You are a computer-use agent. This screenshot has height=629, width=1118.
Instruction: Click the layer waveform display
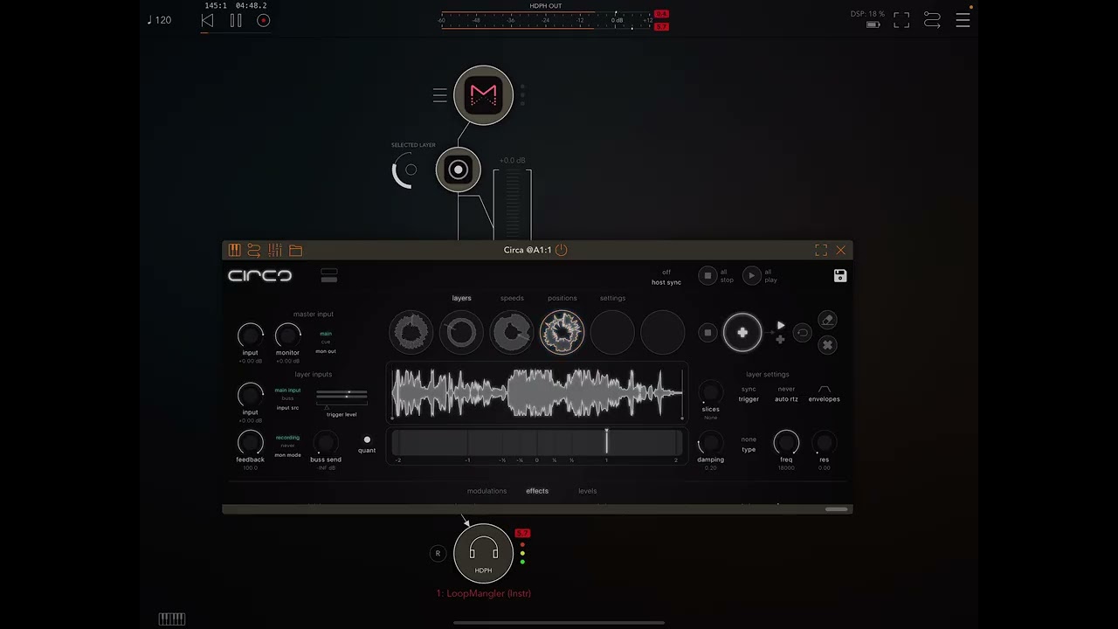537,393
